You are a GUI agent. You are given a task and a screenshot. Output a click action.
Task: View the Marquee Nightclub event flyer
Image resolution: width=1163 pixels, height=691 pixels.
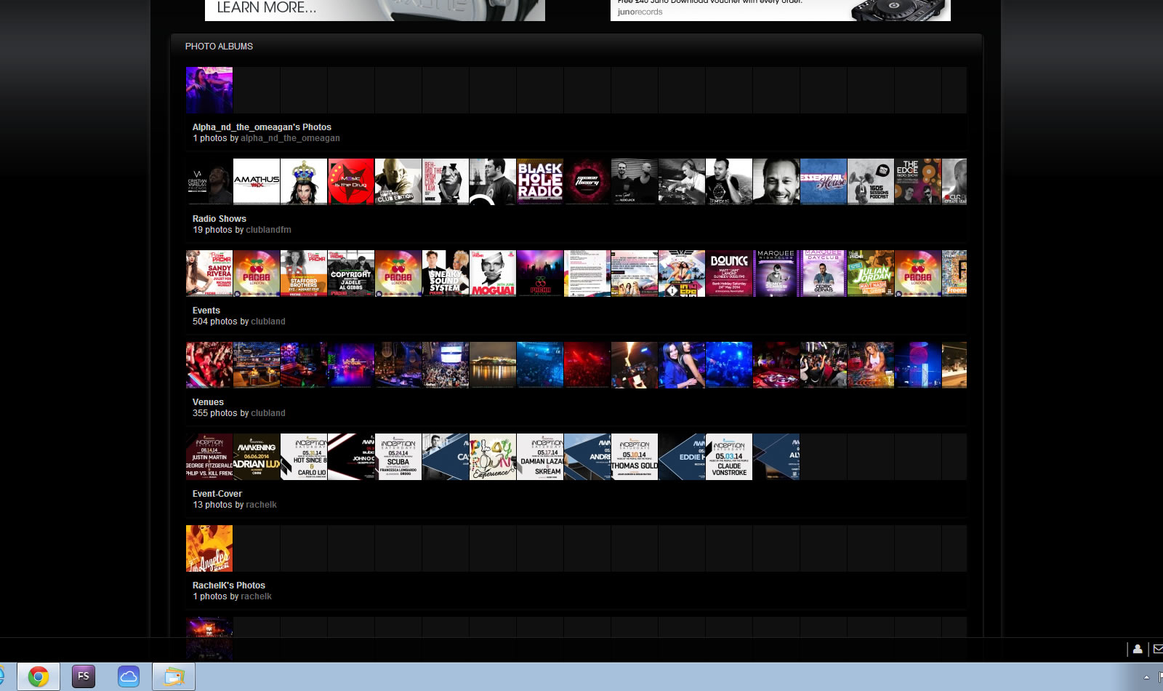[x=776, y=273]
